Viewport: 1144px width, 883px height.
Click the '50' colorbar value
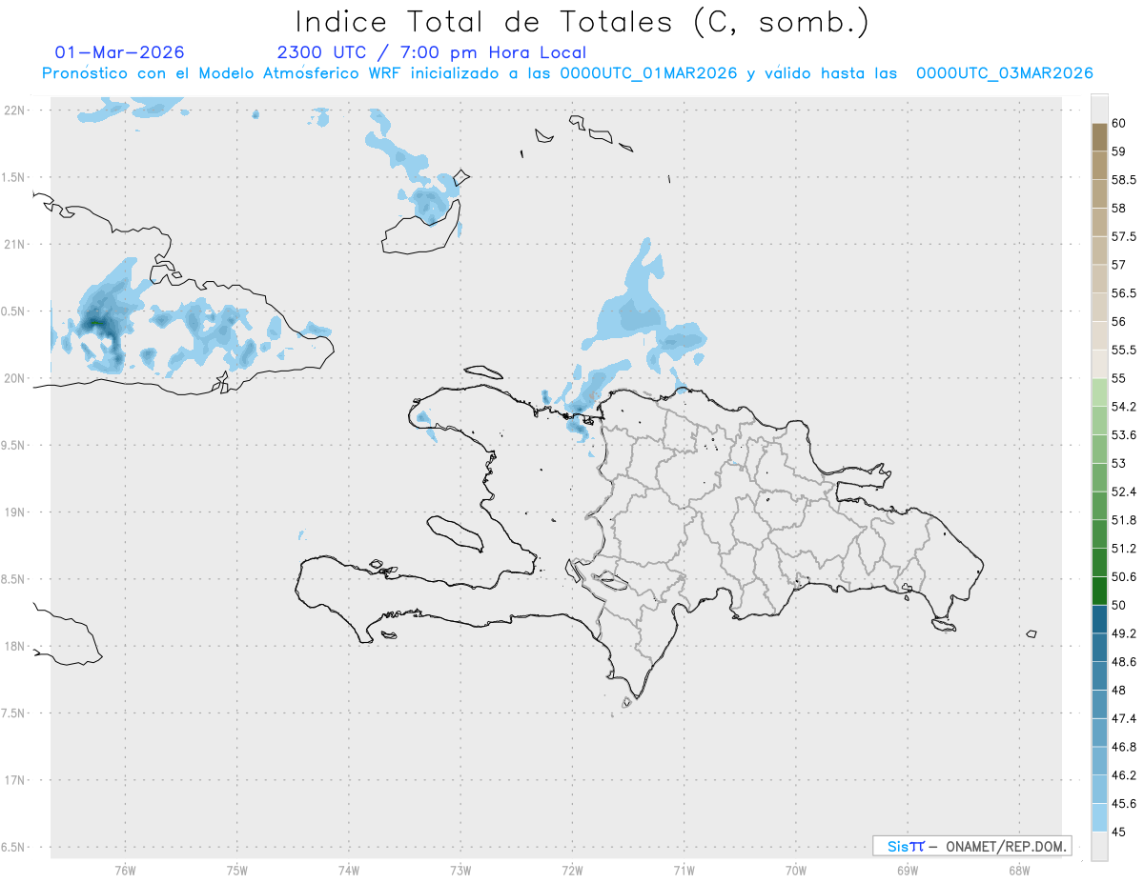(x=1118, y=605)
